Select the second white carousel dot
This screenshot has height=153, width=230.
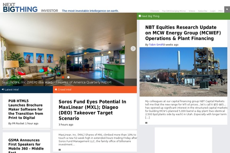tap(68, 77)
